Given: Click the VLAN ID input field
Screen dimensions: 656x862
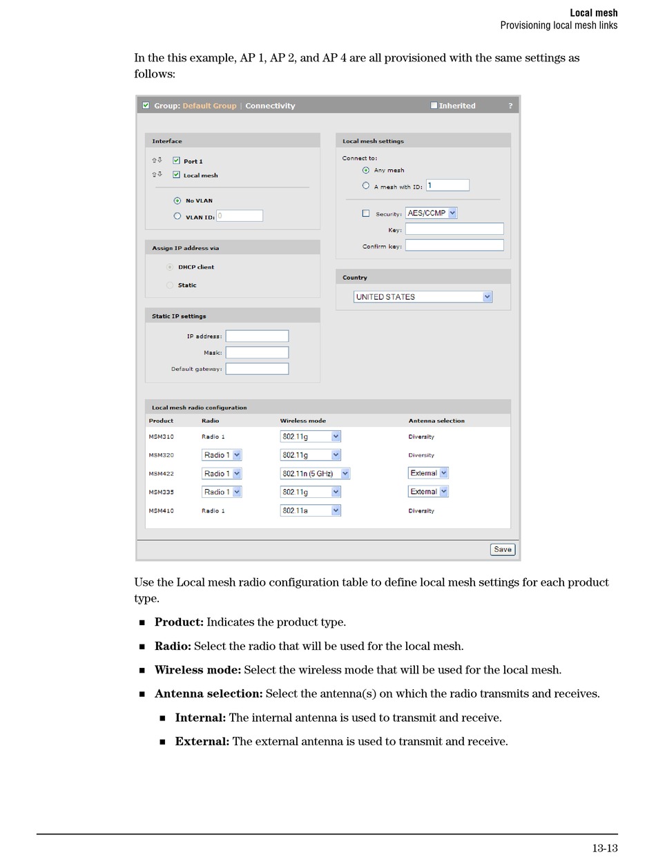Looking at the screenshot, I should pyautogui.click(x=240, y=216).
